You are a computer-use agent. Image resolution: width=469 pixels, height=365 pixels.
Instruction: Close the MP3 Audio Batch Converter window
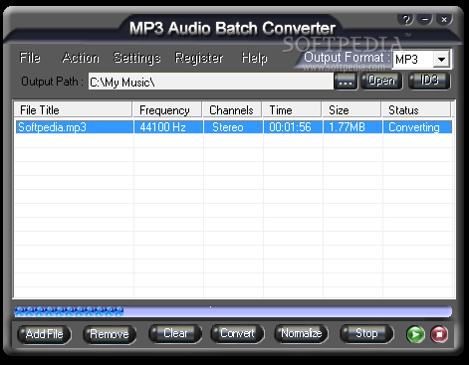pos(444,20)
